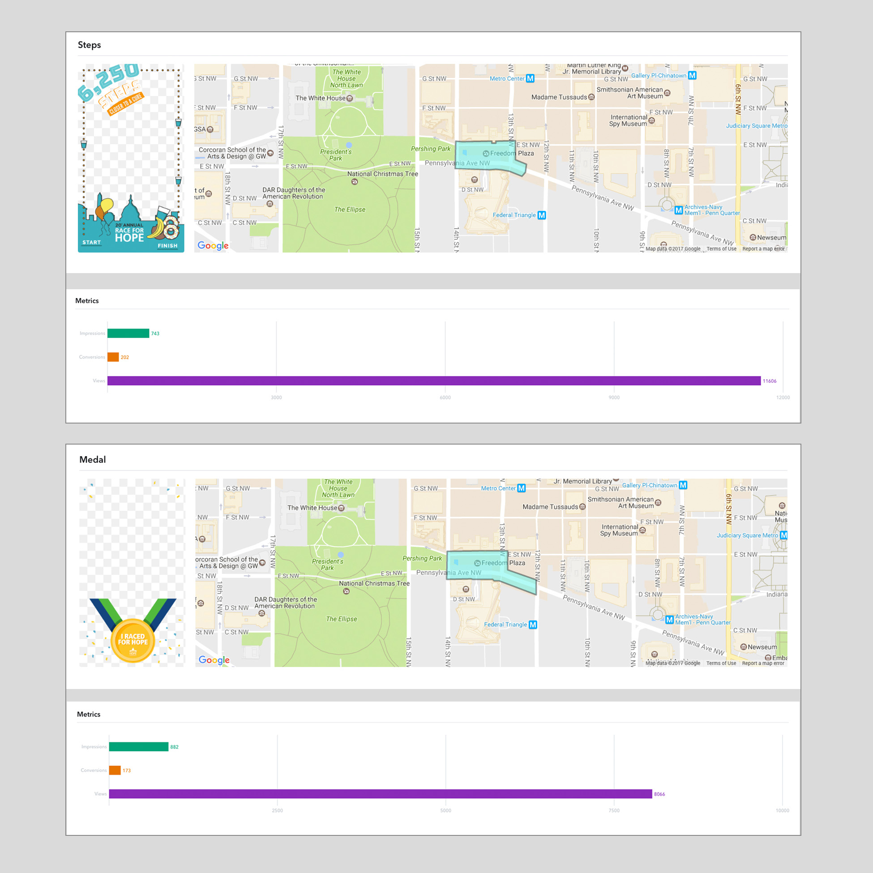The width and height of the screenshot is (873, 873).
Task: Click the White House landmark marker in Steps map
Action: 350,98
